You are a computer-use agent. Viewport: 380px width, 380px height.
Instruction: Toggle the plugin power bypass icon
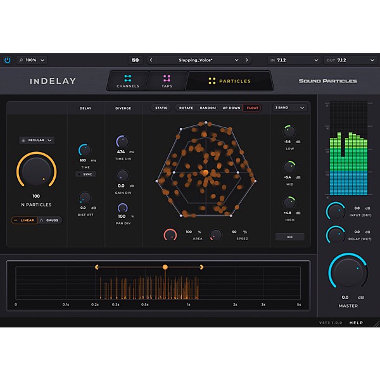pyautogui.click(x=8, y=60)
